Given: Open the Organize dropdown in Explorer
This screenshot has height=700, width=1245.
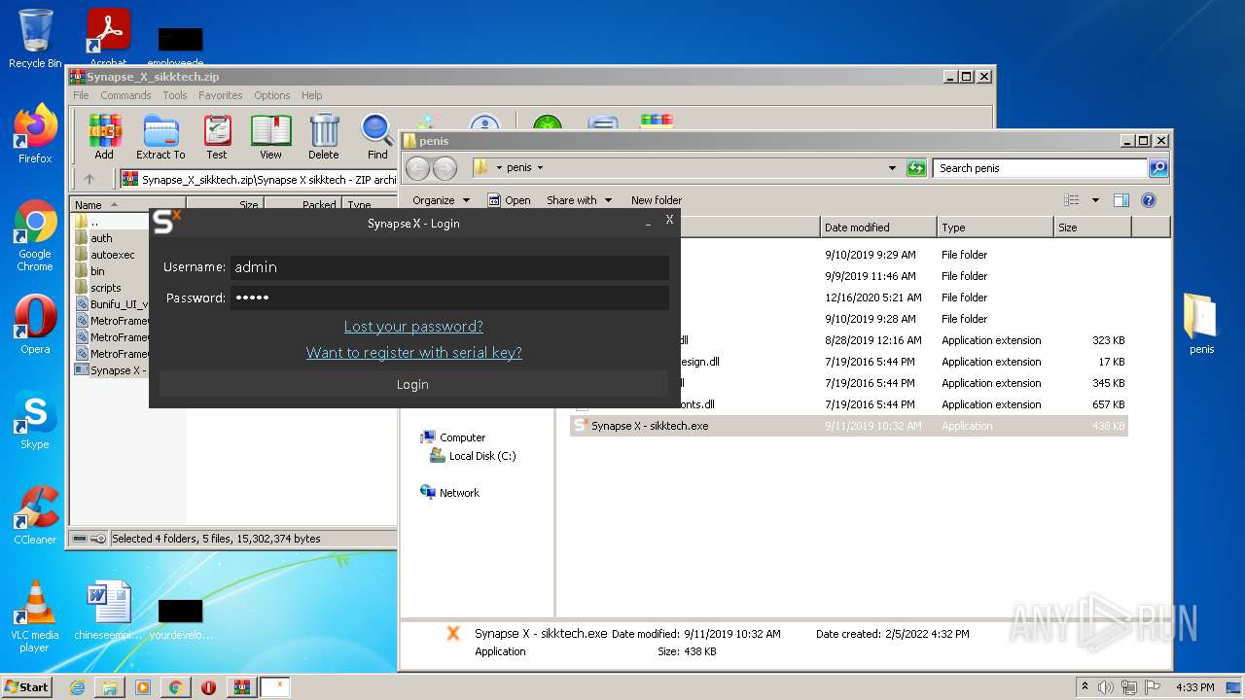Looking at the screenshot, I should click(441, 200).
